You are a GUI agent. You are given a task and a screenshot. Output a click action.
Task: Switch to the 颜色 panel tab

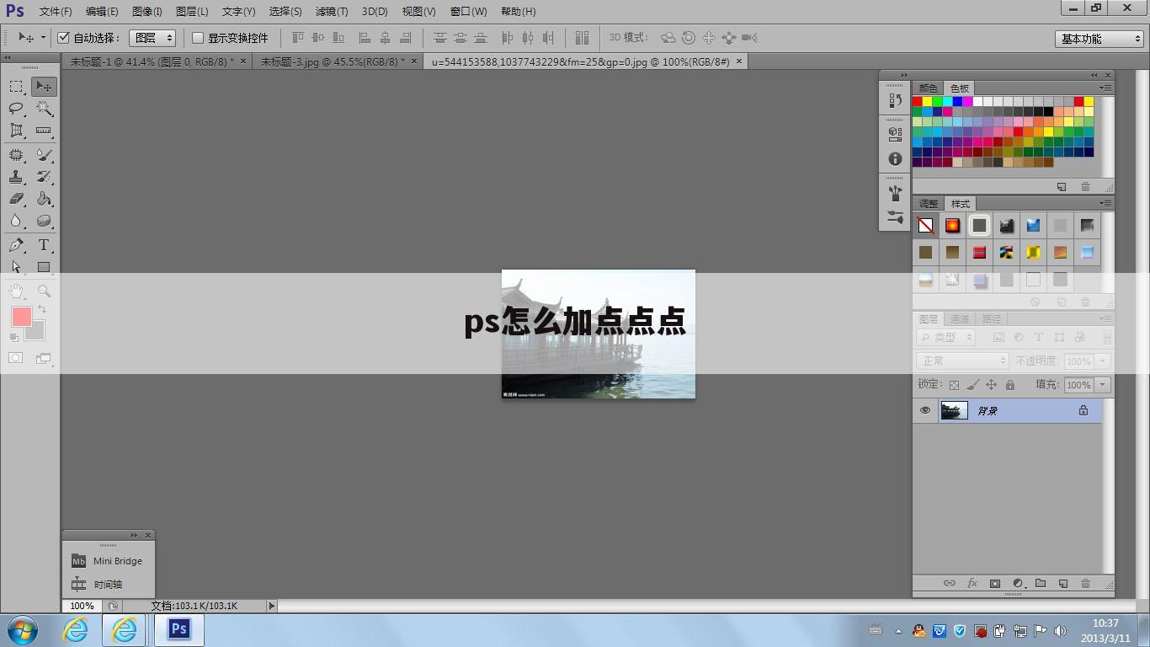point(929,88)
